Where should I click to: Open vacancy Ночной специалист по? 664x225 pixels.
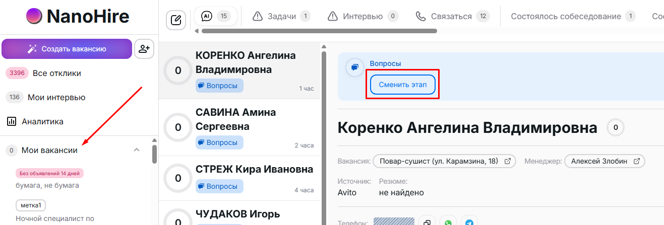tap(55, 218)
